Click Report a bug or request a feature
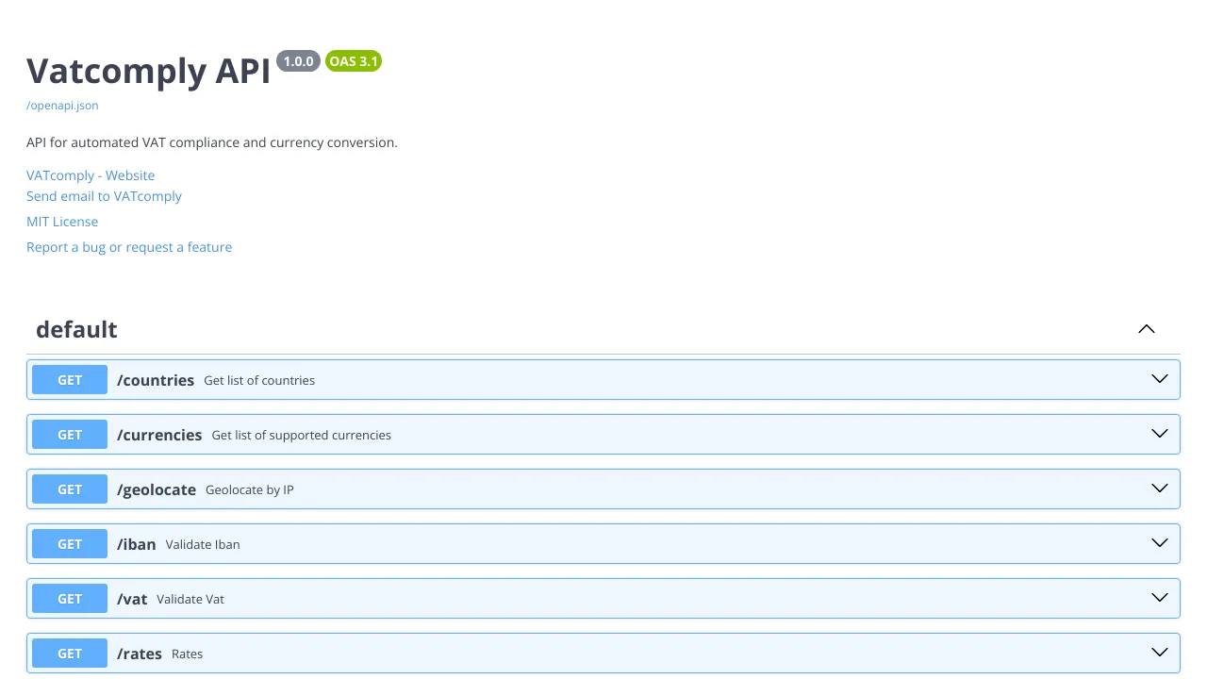The height and width of the screenshot is (679, 1207). pyautogui.click(x=129, y=247)
